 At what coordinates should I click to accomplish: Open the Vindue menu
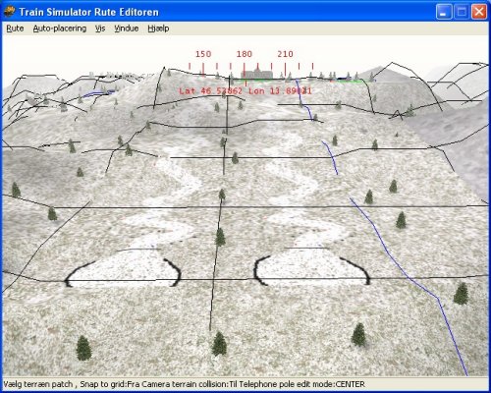(127, 28)
